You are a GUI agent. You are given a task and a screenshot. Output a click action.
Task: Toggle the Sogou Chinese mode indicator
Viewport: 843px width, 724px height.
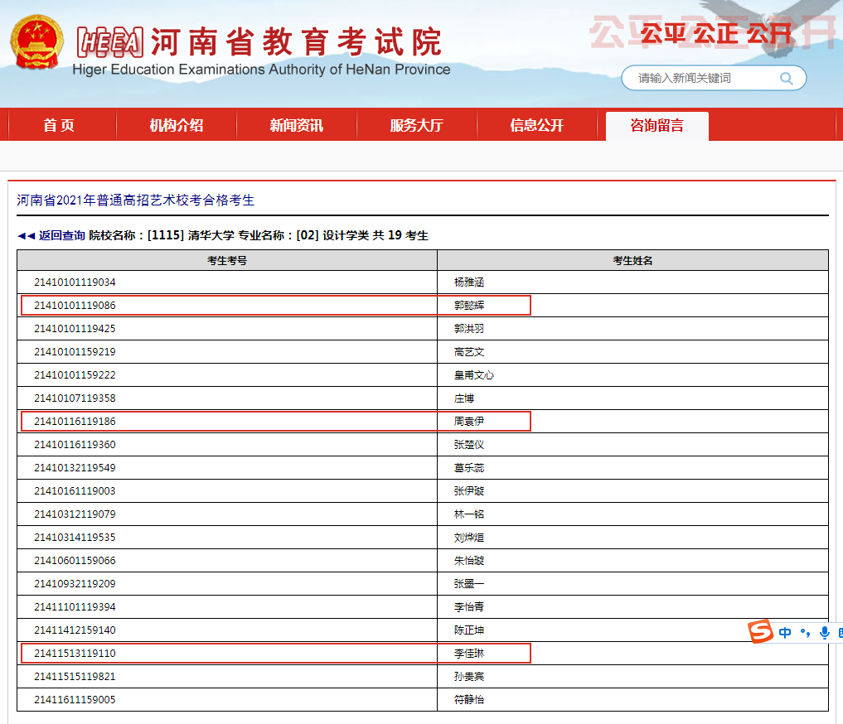pos(785,633)
